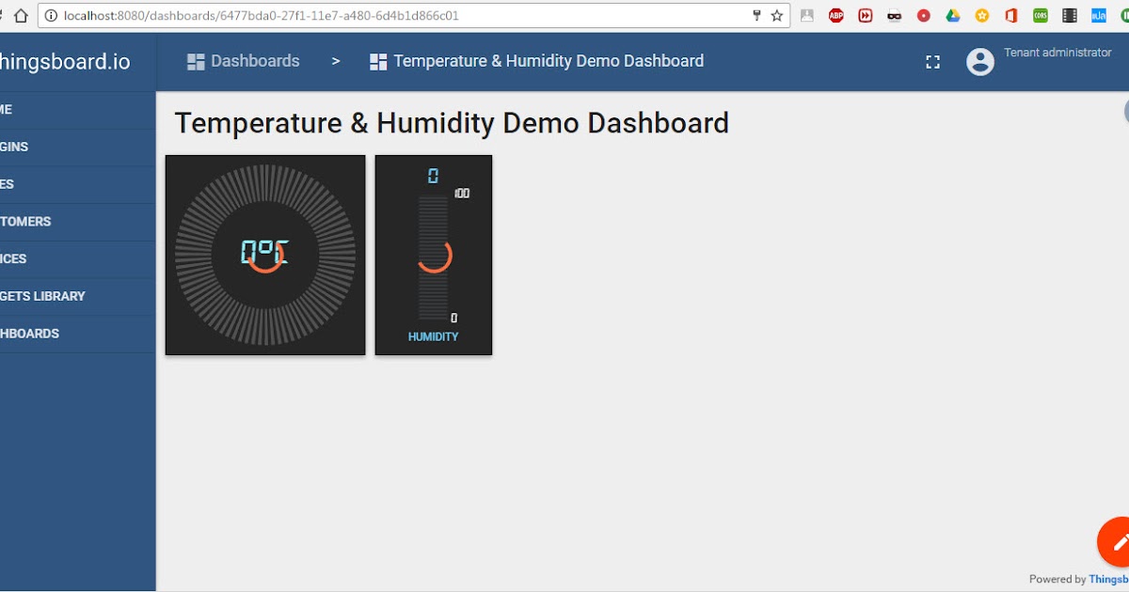This screenshot has width=1129, height=592.
Task: Click the AdBlock Plus extension icon
Action: pos(835,15)
